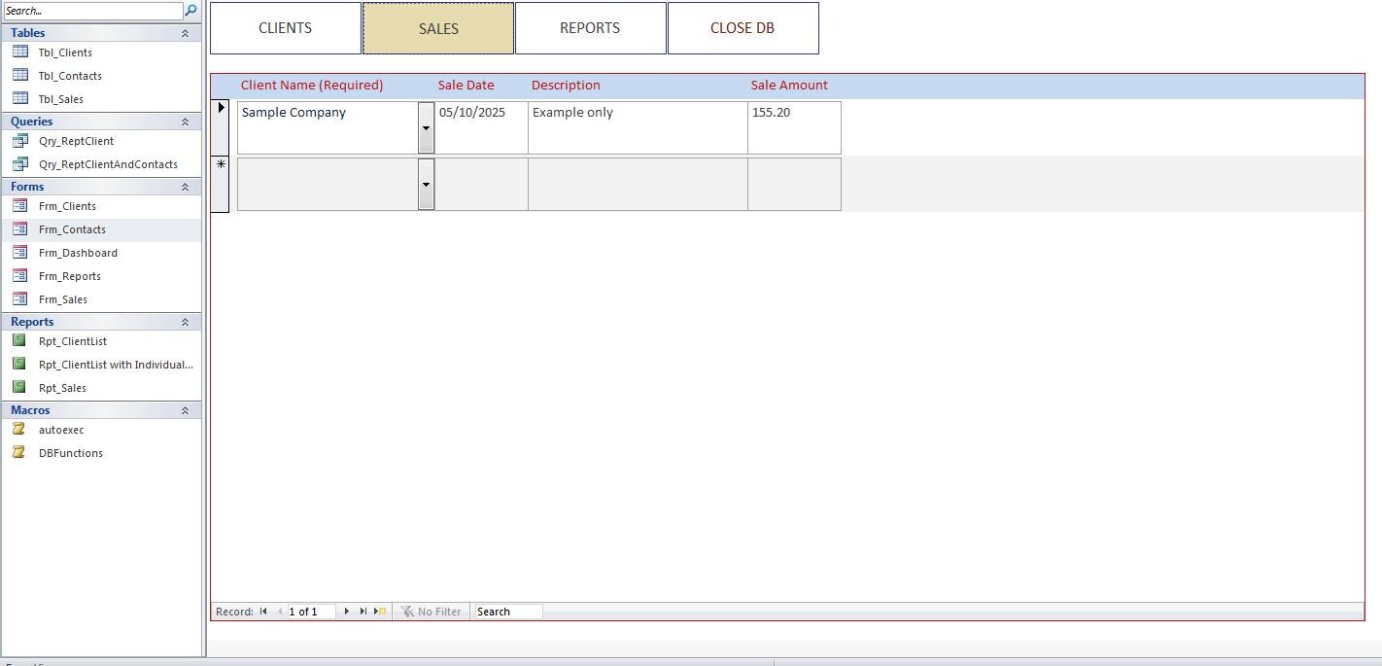Go to next record in navigator

(347, 612)
